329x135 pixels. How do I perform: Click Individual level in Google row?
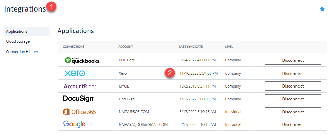[233, 124]
